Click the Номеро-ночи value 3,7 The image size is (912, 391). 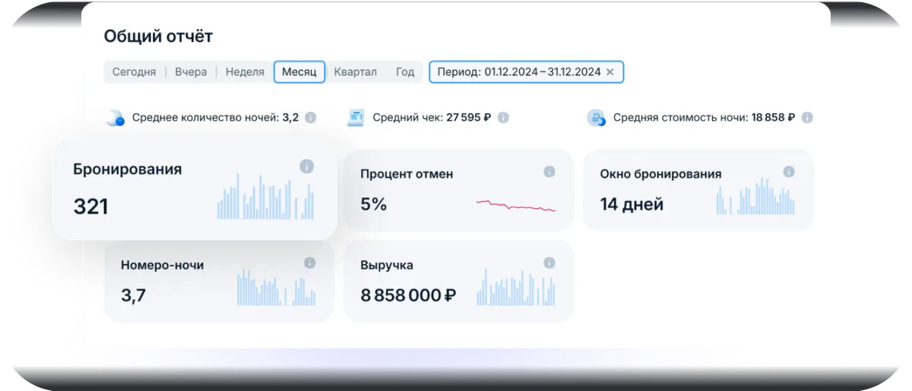(133, 295)
